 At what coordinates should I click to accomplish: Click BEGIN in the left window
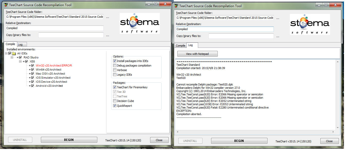coord(69,140)
